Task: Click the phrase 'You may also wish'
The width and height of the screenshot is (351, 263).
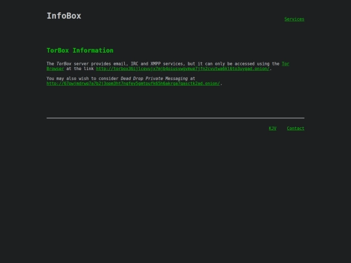Action: point(68,79)
